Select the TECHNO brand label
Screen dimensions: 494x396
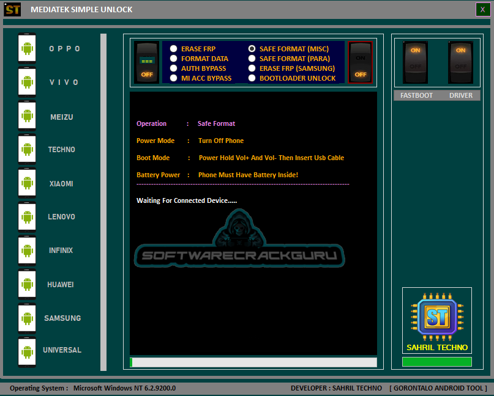click(62, 149)
